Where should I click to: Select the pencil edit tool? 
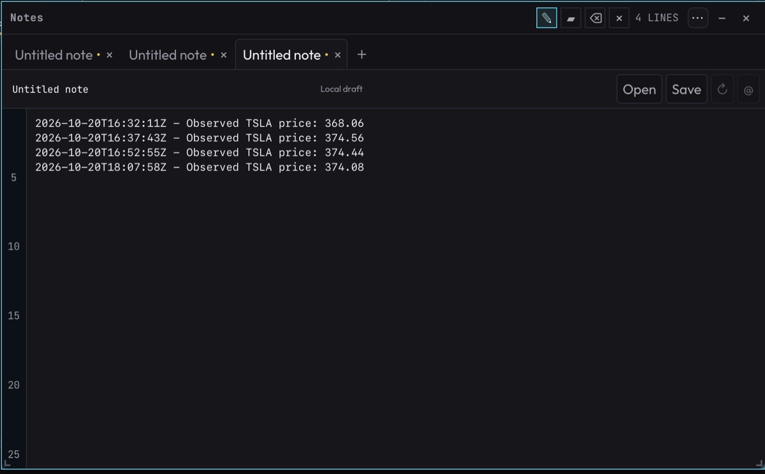(x=546, y=18)
